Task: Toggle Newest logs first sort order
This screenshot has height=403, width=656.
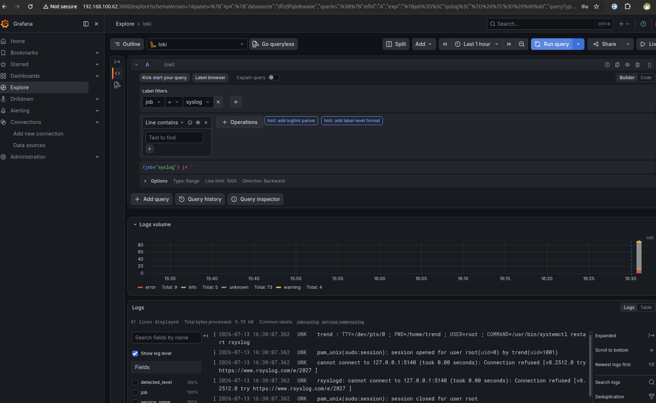Action: [652, 364]
